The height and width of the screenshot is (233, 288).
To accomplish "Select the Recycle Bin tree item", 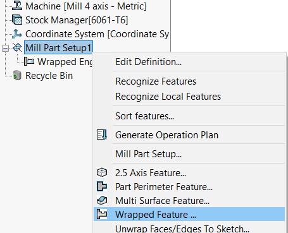I will tap(49, 76).
